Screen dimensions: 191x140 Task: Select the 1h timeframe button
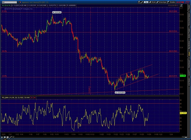[x=146, y=2]
